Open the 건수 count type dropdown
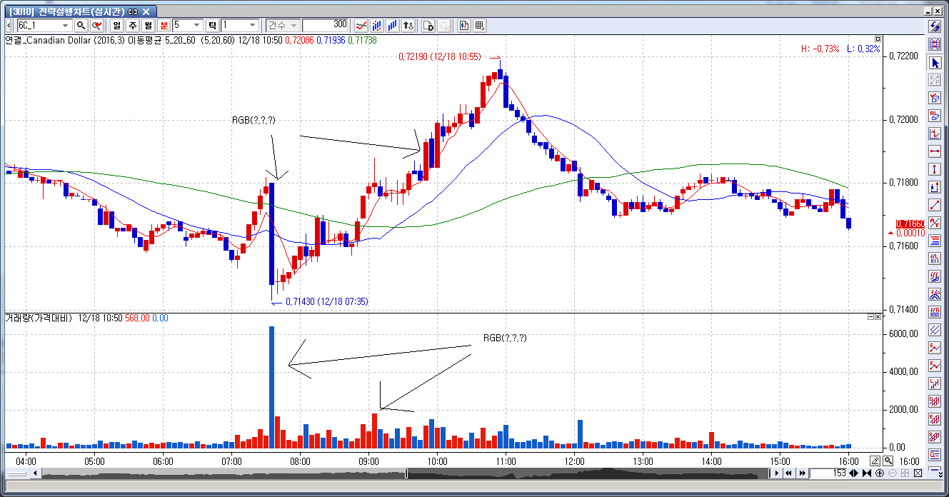The height and width of the screenshot is (497, 949). click(x=294, y=26)
